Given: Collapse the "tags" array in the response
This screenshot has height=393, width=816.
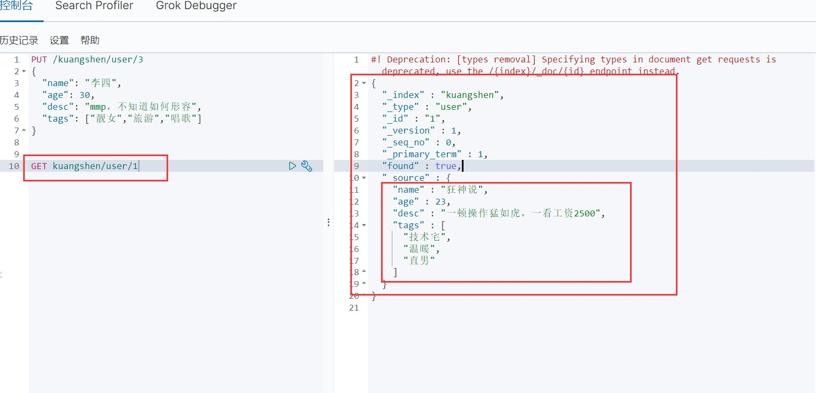Looking at the screenshot, I should [364, 226].
